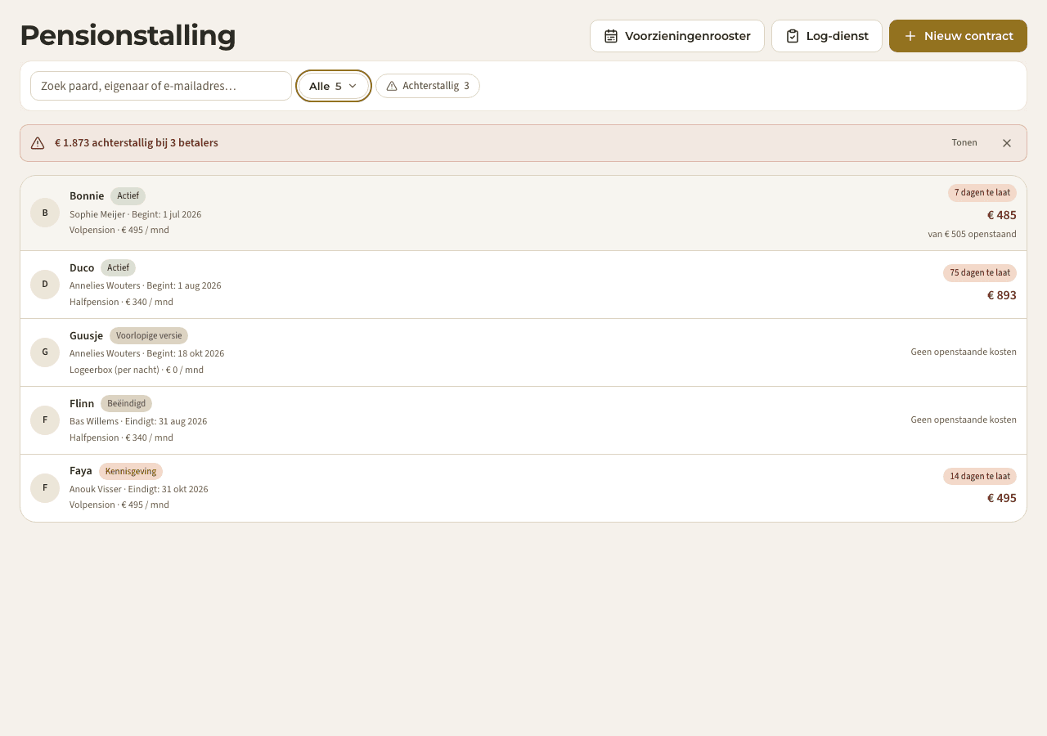Click 'Geen openstaande kosten' in Guusje's row
Screen dimensions: 1047x736
tap(964, 352)
